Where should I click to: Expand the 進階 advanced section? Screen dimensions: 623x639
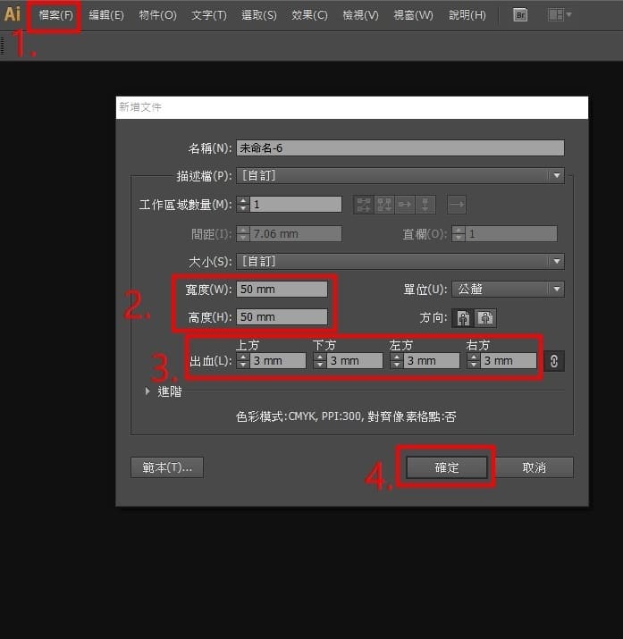point(147,391)
